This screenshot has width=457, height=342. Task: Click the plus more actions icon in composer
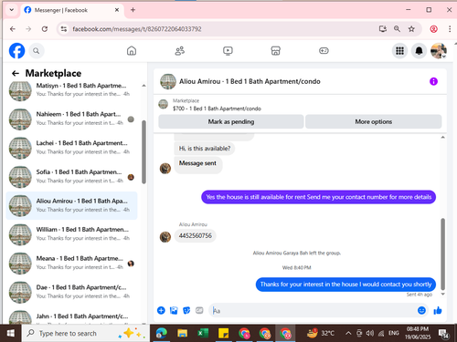coord(161,310)
